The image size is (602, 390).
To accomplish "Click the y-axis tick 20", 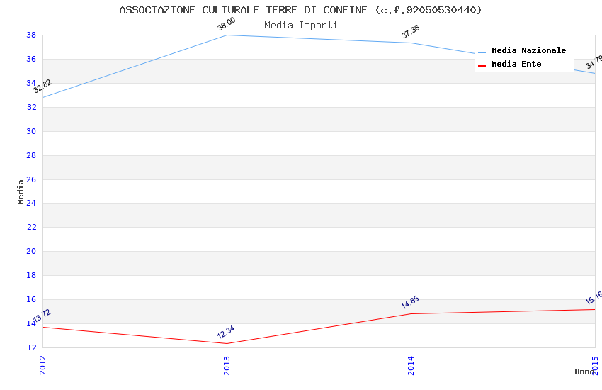I will [31, 251].
